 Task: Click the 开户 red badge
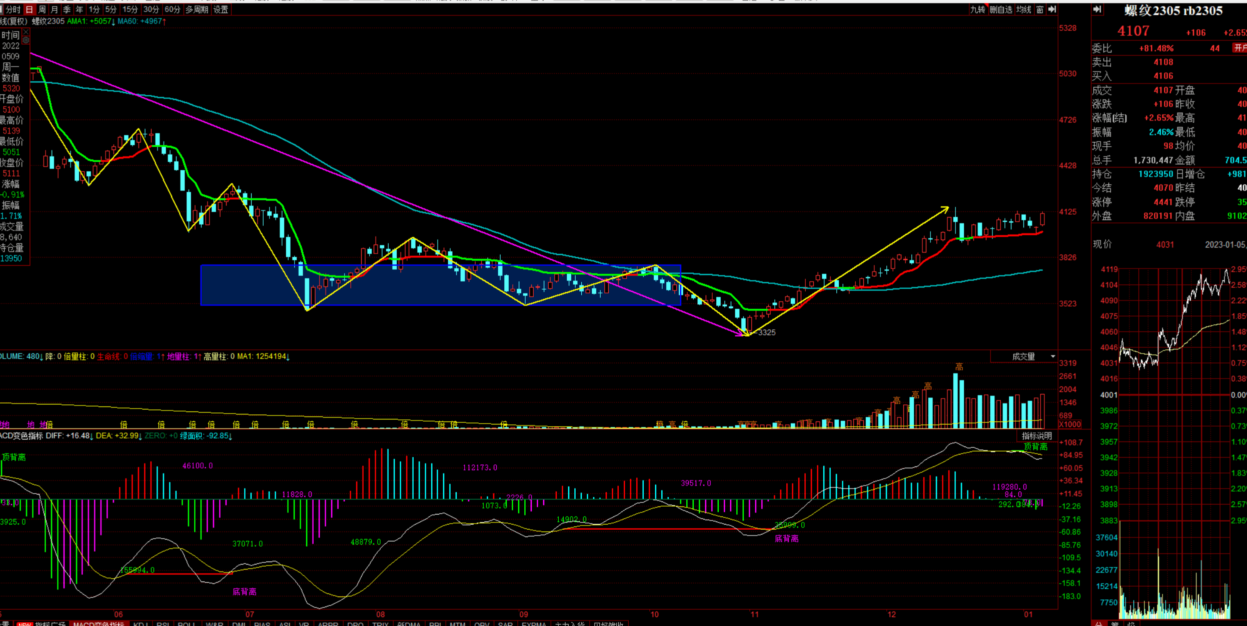tap(1239, 48)
